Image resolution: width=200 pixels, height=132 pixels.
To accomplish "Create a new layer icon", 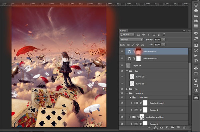I will pos(178,128).
